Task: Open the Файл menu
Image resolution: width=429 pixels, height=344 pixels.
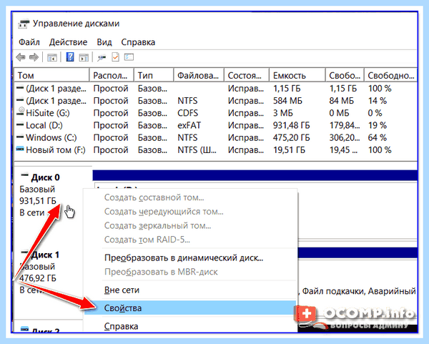Action: point(29,42)
